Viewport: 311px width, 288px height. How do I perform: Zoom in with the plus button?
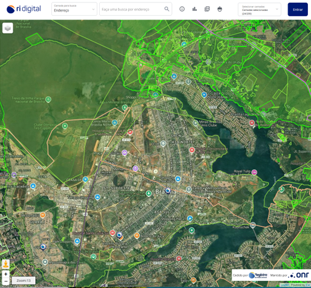[6, 274]
